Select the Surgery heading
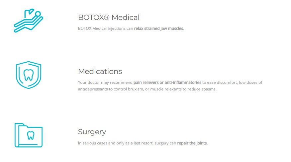The image size is (291, 162). [x=92, y=132]
